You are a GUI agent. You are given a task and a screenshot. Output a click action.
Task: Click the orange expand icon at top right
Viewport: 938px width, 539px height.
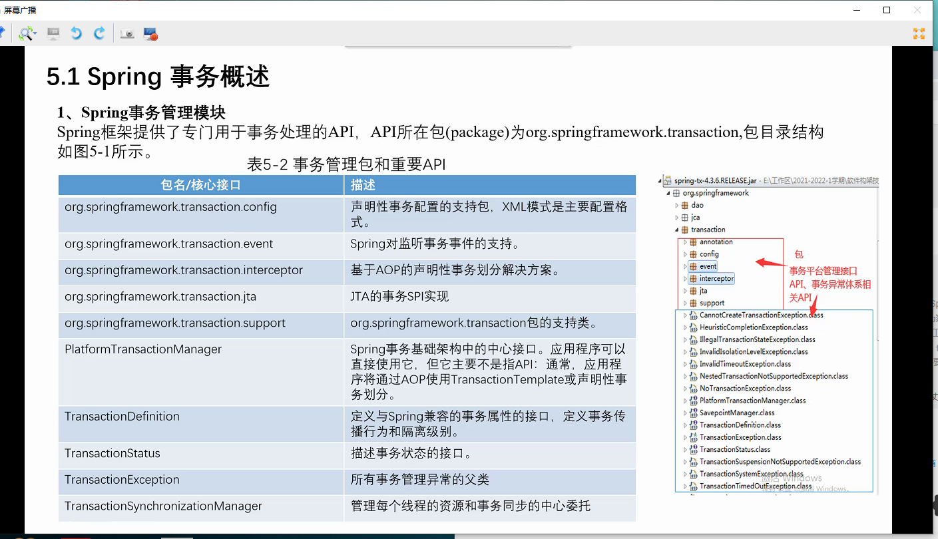(919, 33)
